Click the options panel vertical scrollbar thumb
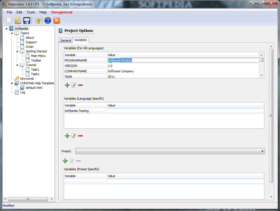 [271, 116]
